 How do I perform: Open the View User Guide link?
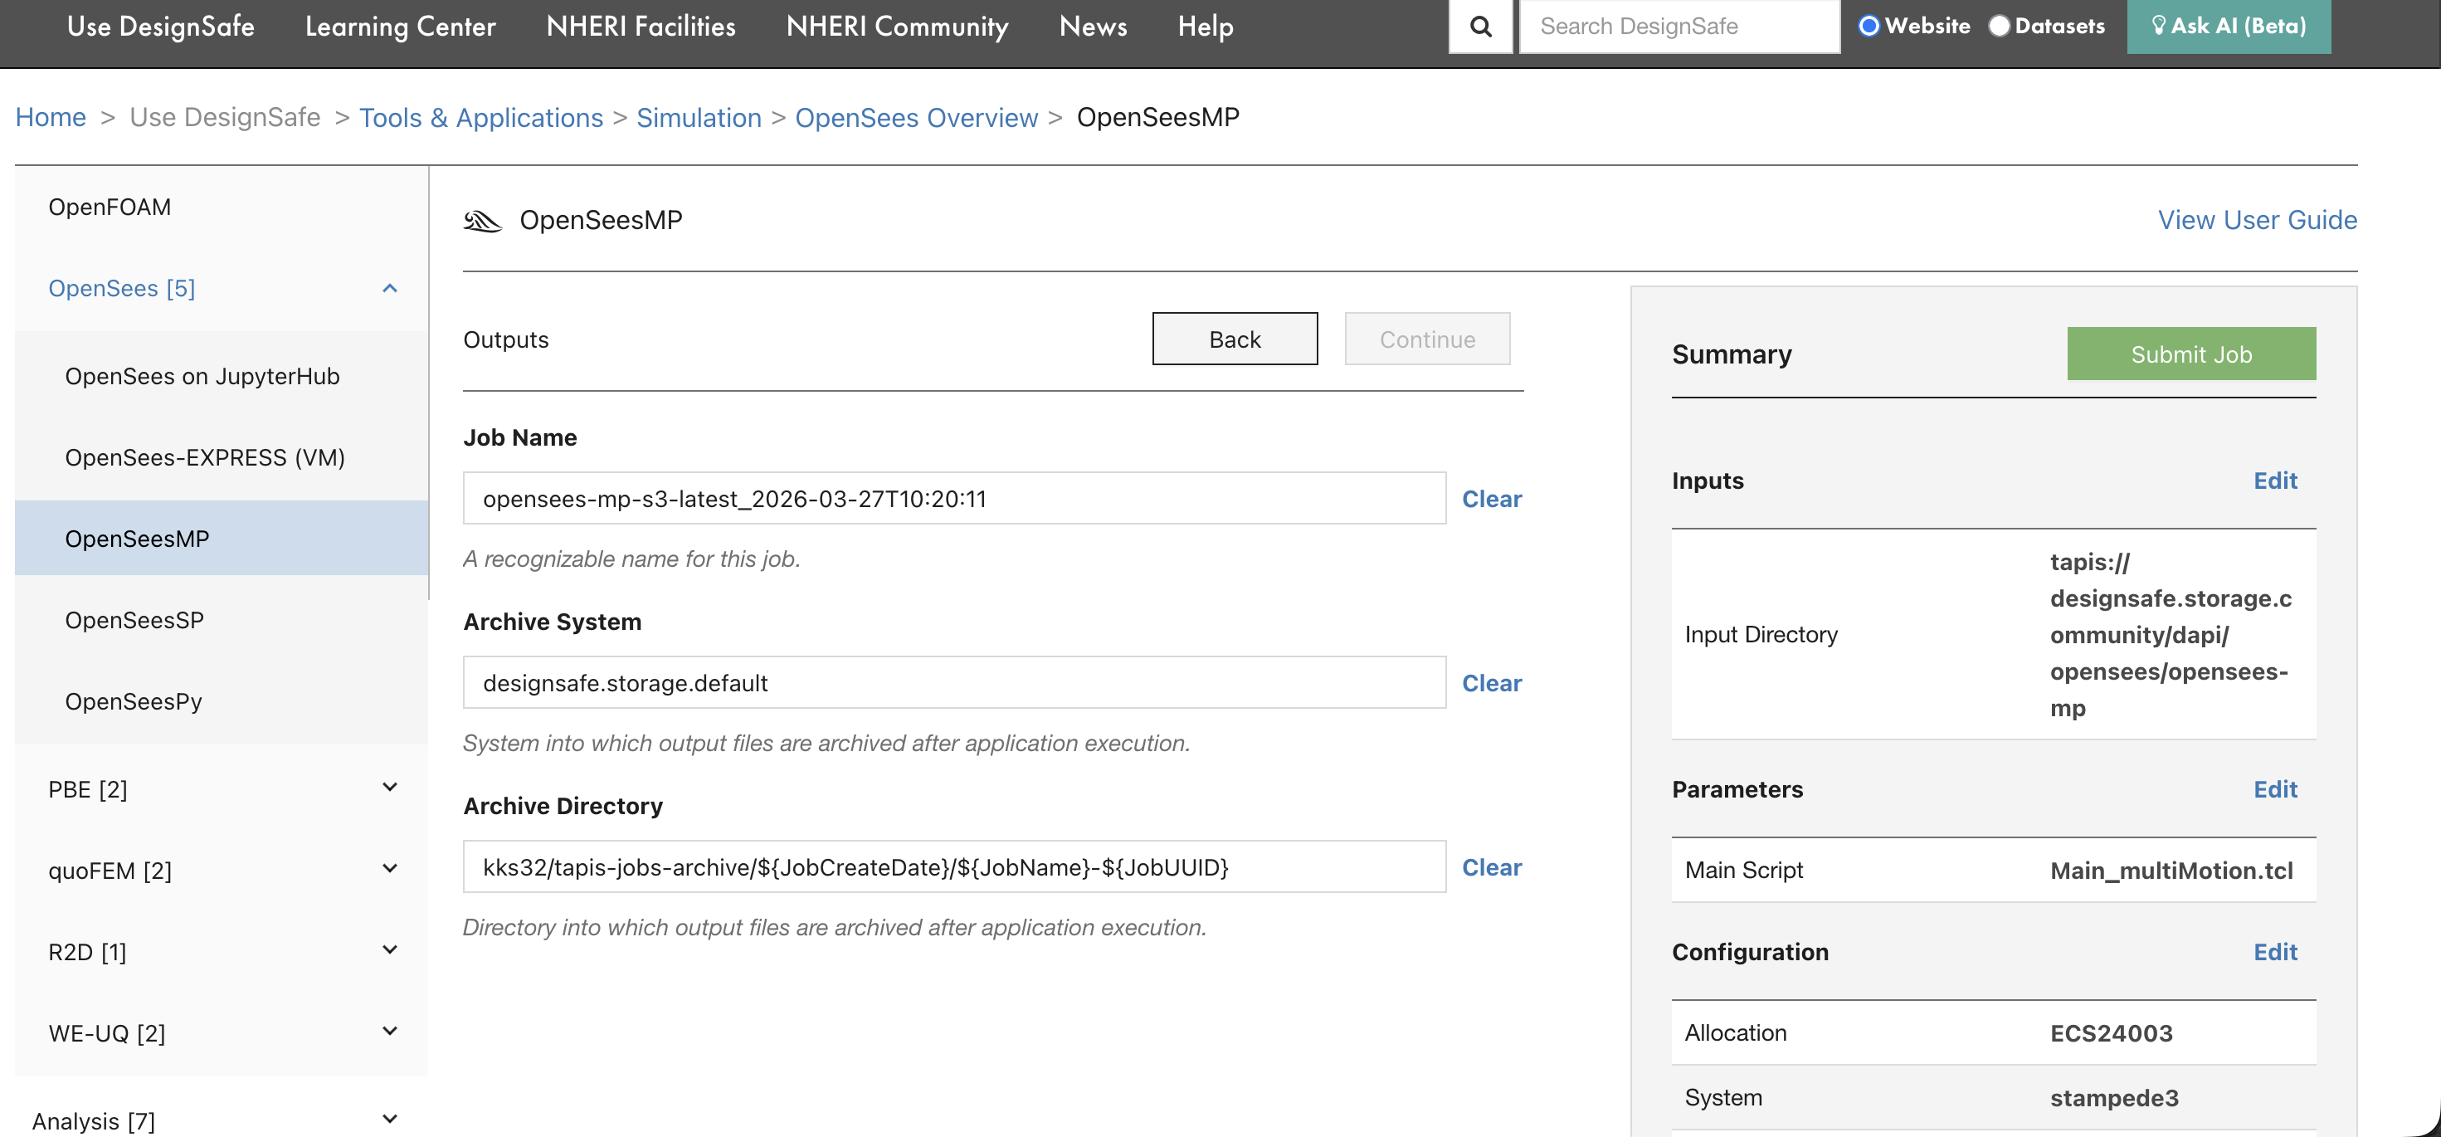(2258, 221)
